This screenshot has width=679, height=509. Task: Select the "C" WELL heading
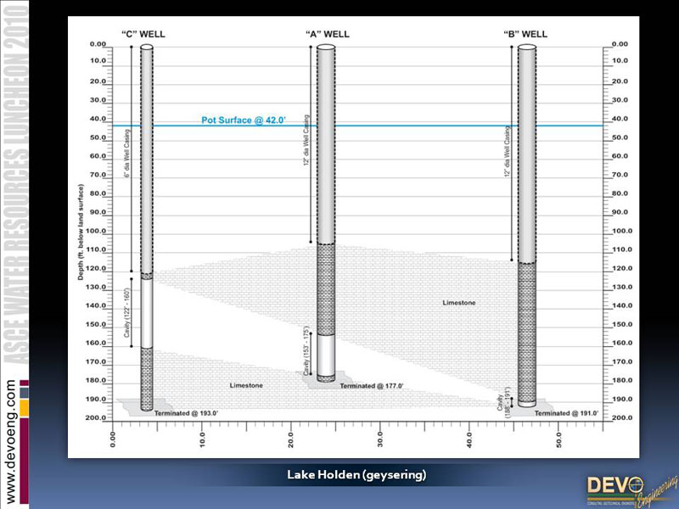pyautogui.click(x=142, y=34)
